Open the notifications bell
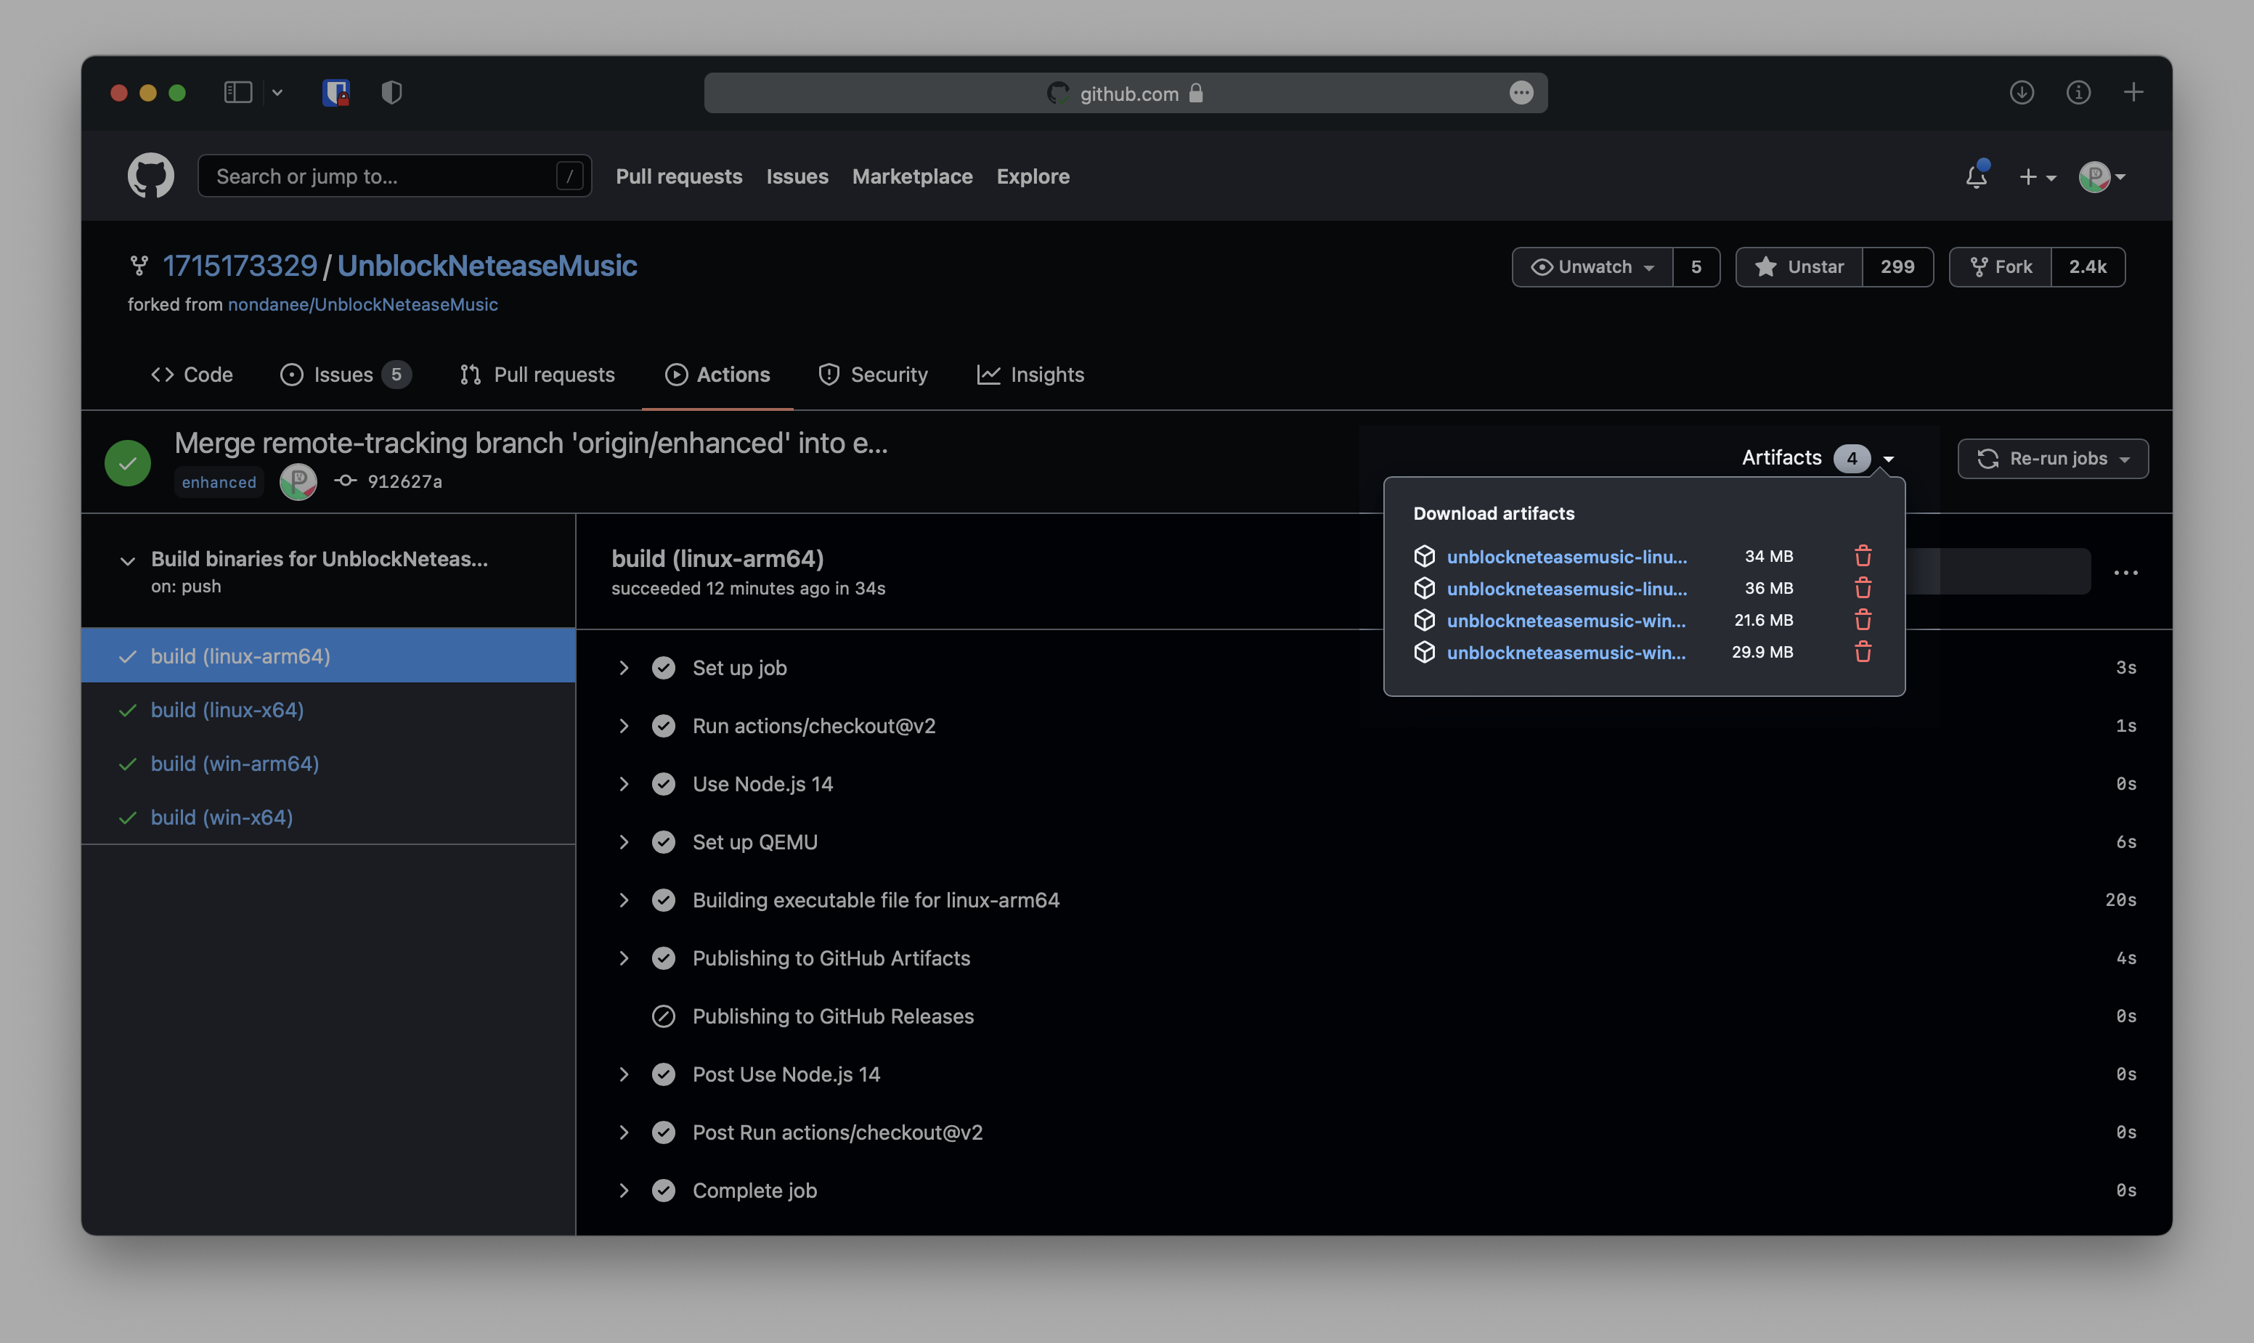Viewport: 2254px width, 1343px height. [x=1976, y=176]
